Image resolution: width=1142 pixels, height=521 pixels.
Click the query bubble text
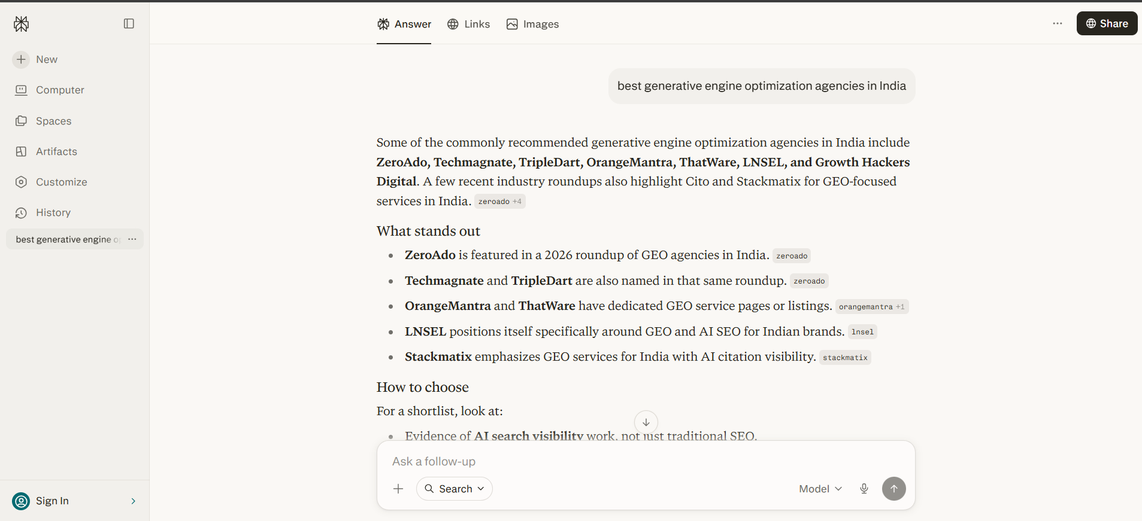point(762,86)
